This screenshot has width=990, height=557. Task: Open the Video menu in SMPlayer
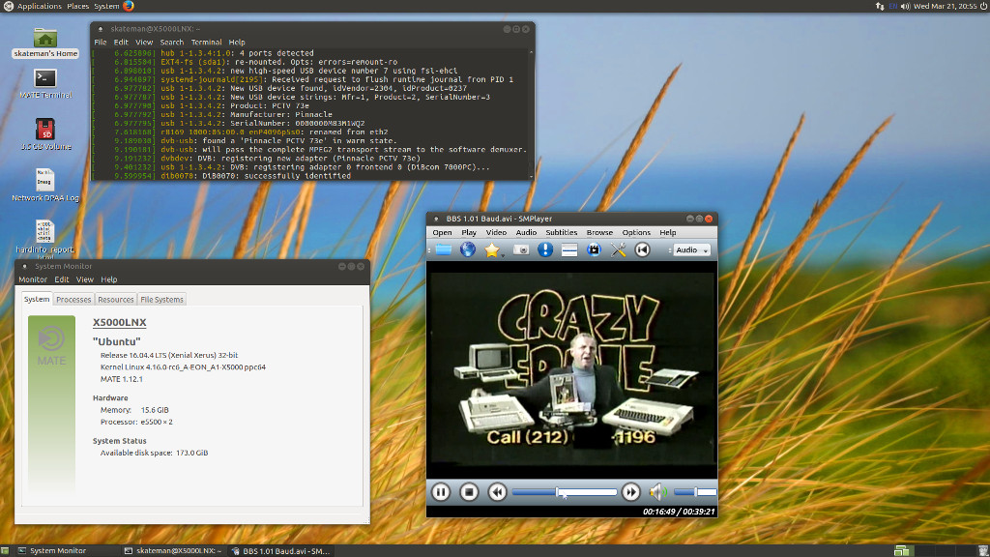coord(496,232)
